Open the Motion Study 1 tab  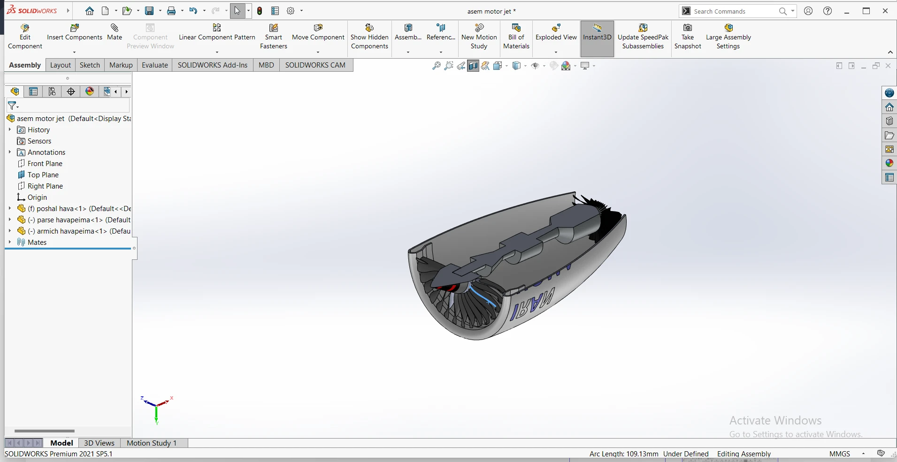(152, 443)
